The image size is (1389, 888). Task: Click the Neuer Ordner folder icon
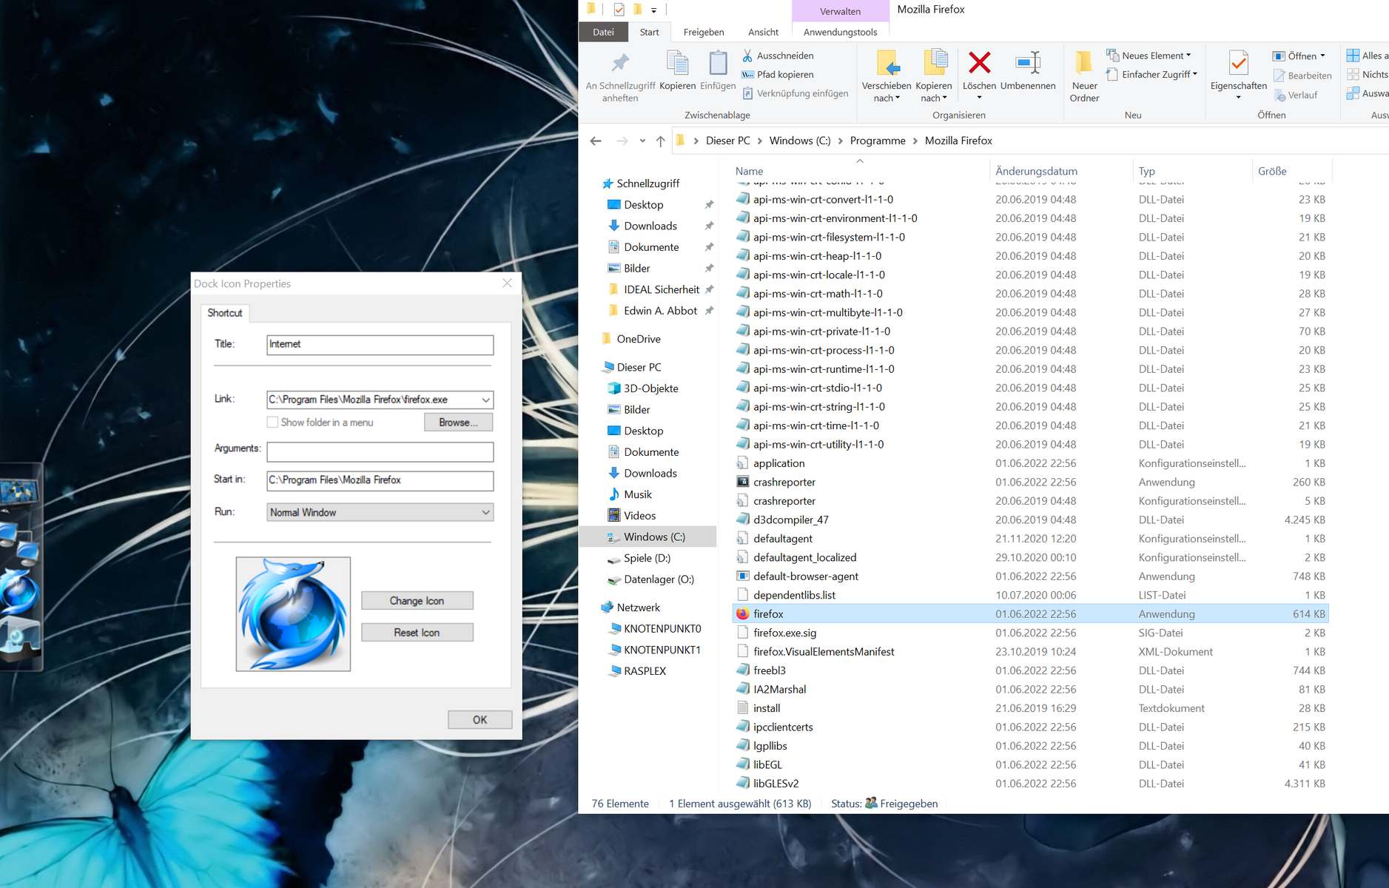coord(1084,64)
